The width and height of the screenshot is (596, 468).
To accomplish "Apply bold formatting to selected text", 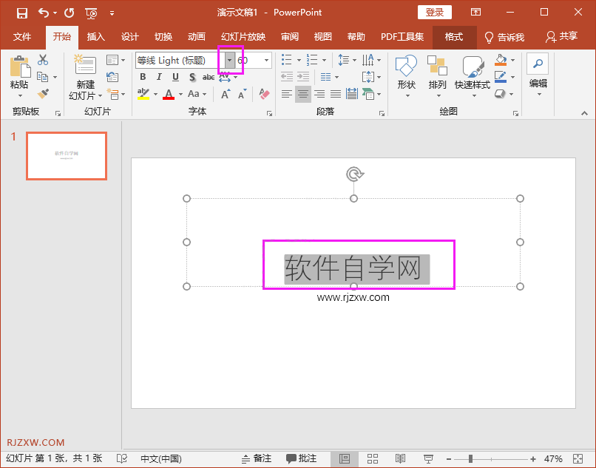I will (x=143, y=76).
